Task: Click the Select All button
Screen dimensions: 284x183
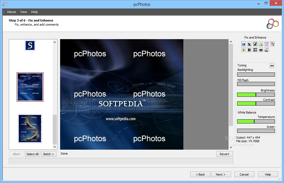Action: point(33,154)
